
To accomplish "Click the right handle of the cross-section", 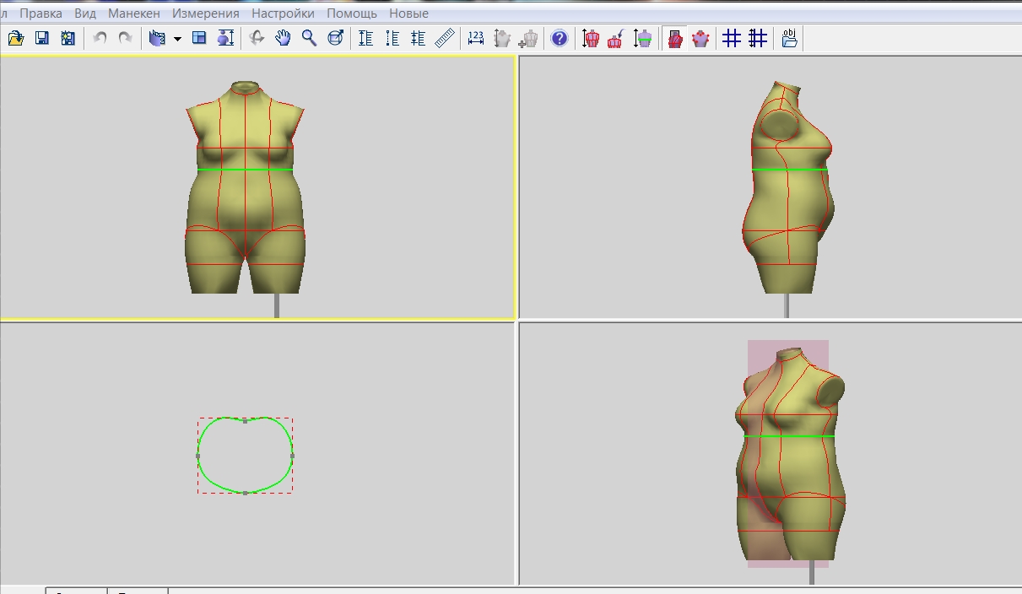I will pyautogui.click(x=292, y=456).
